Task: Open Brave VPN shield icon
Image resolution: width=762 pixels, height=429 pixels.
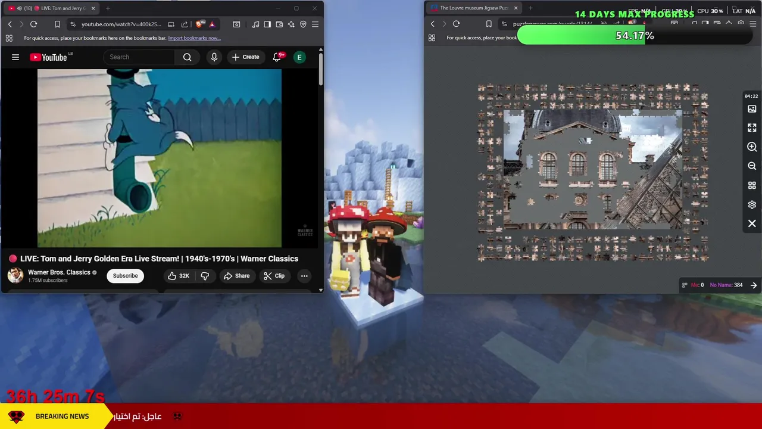Action: pyautogui.click(x=303, y=24)
